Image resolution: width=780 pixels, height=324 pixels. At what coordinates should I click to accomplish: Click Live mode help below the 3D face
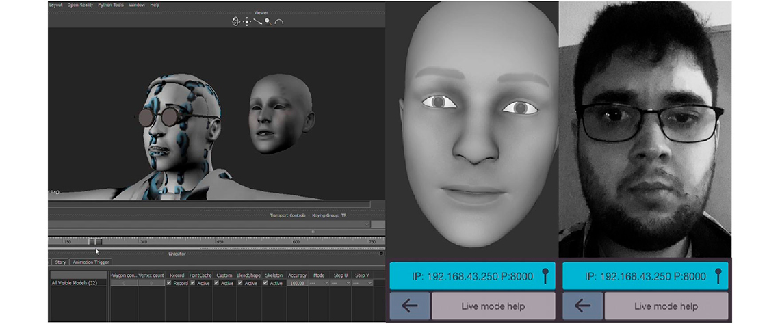click(493, 306)
